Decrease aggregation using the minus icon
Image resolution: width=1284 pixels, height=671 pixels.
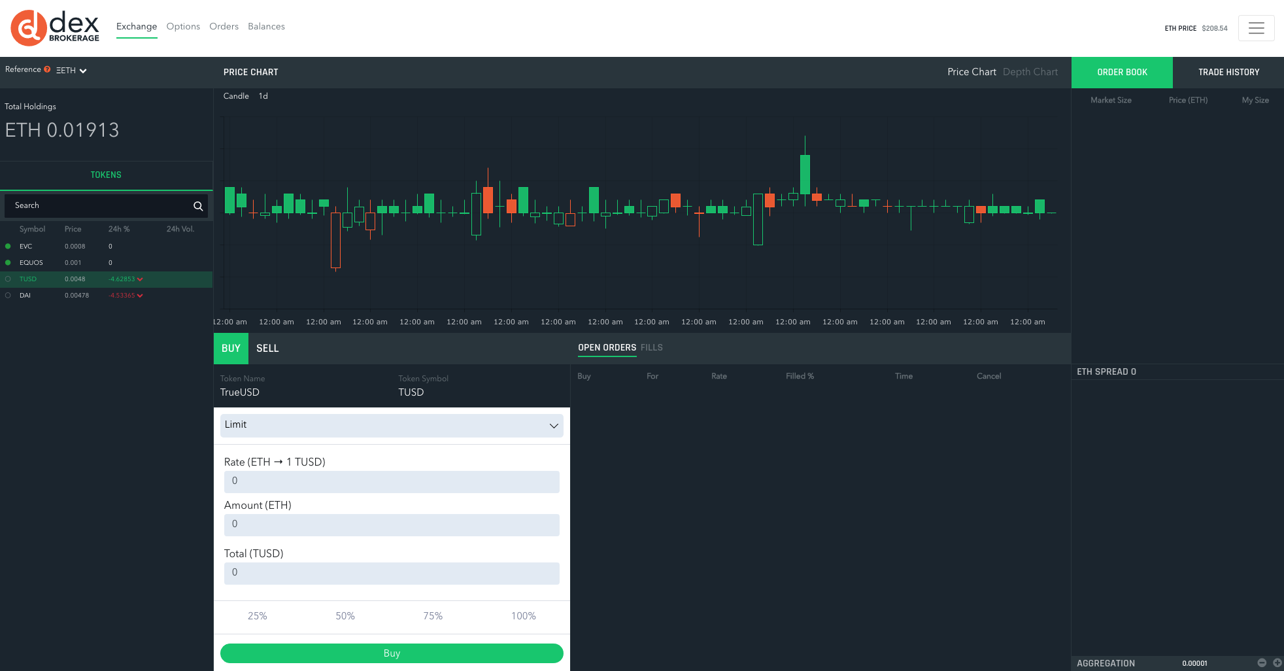coord(1262,662)
